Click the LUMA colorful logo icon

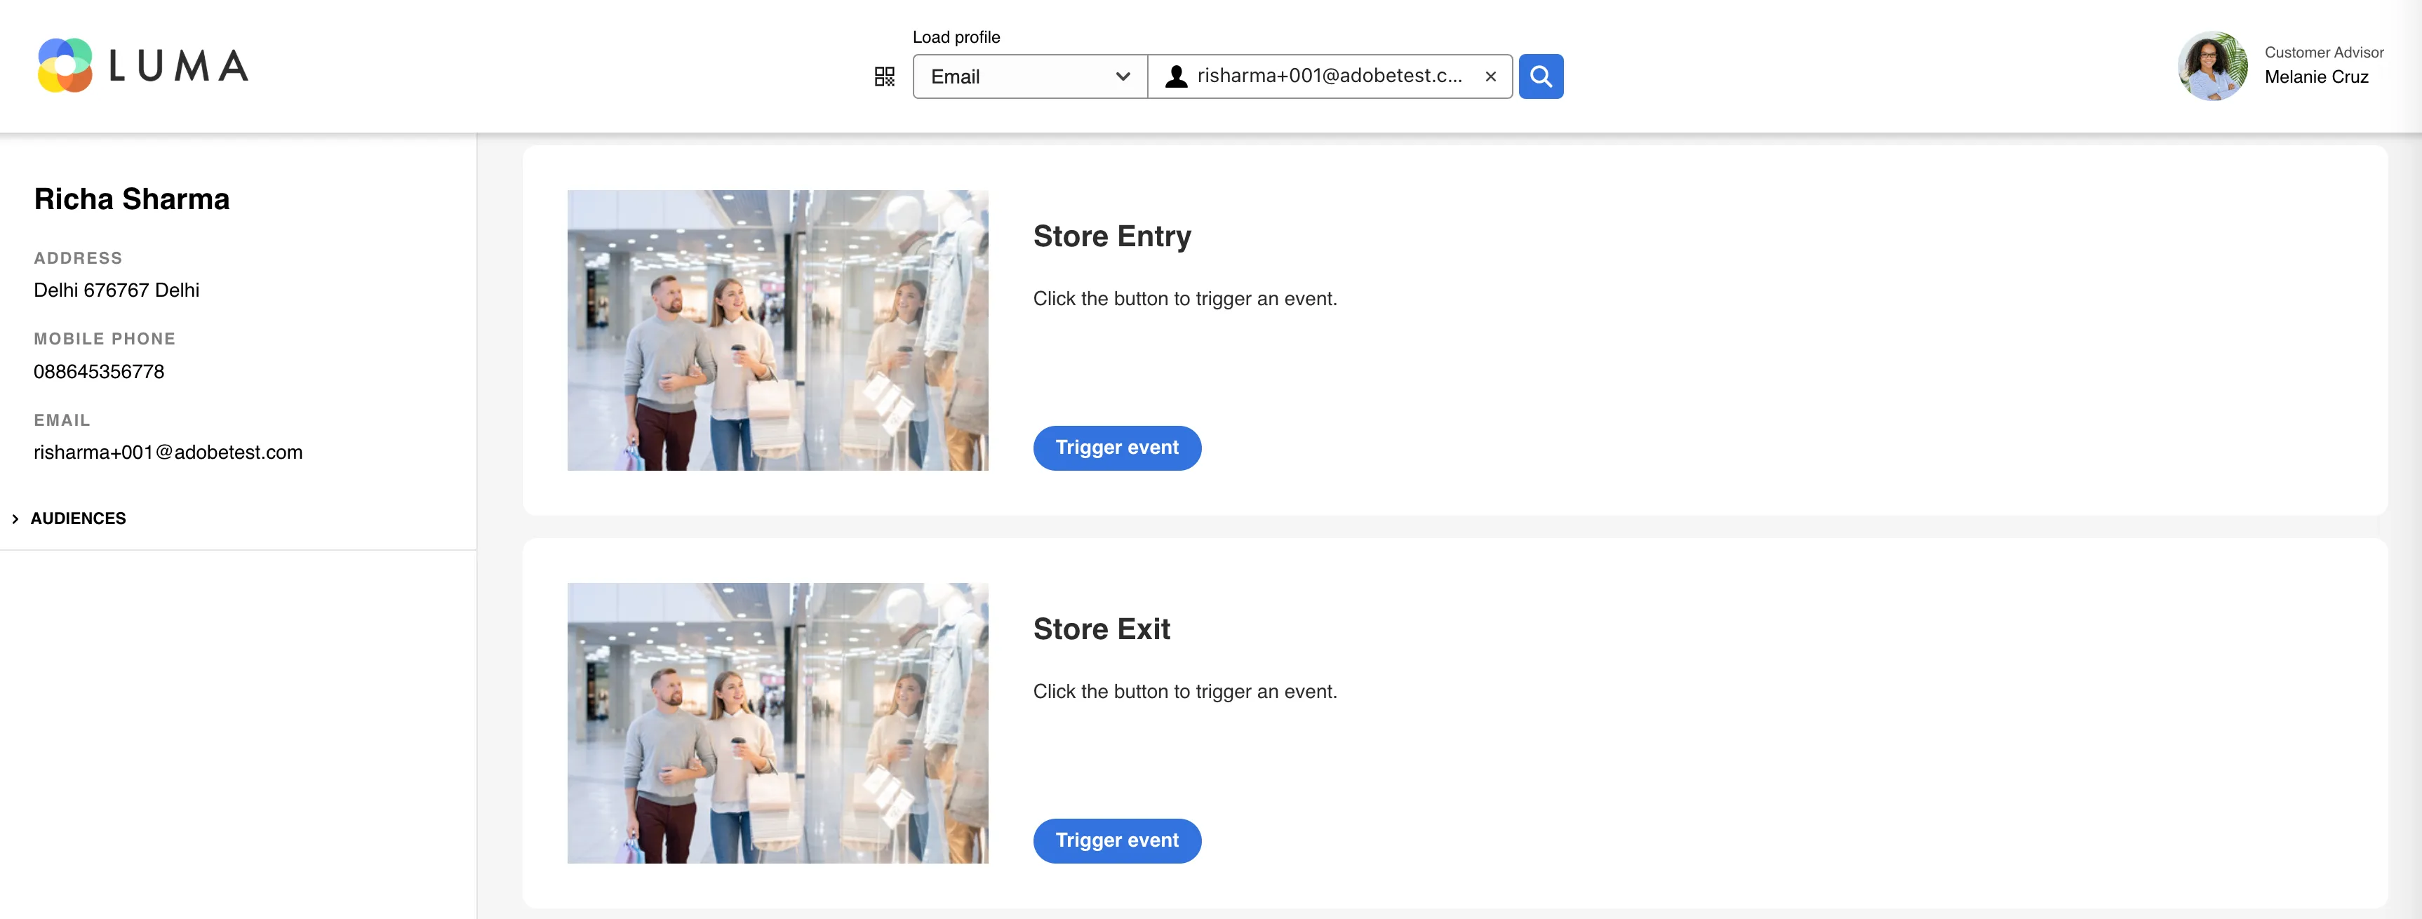pos(65,65)
